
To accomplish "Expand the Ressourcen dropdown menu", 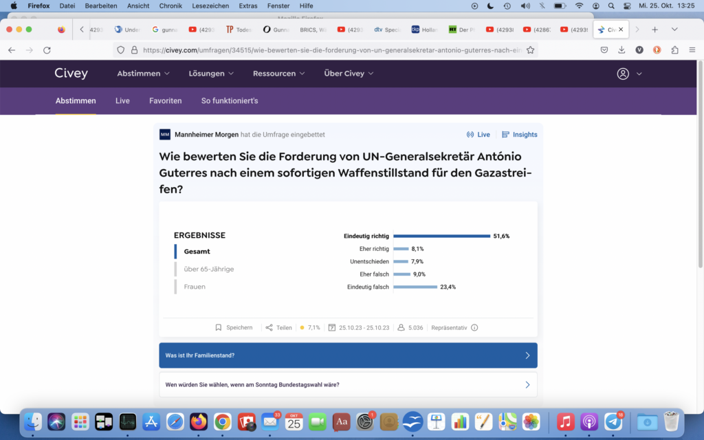I will [x=278, y=74].
